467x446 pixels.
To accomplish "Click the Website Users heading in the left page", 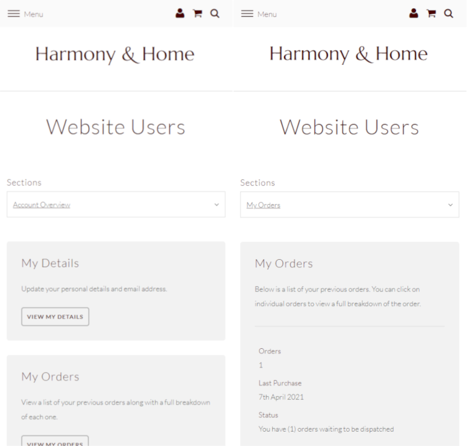I will [x=116, y=127].
